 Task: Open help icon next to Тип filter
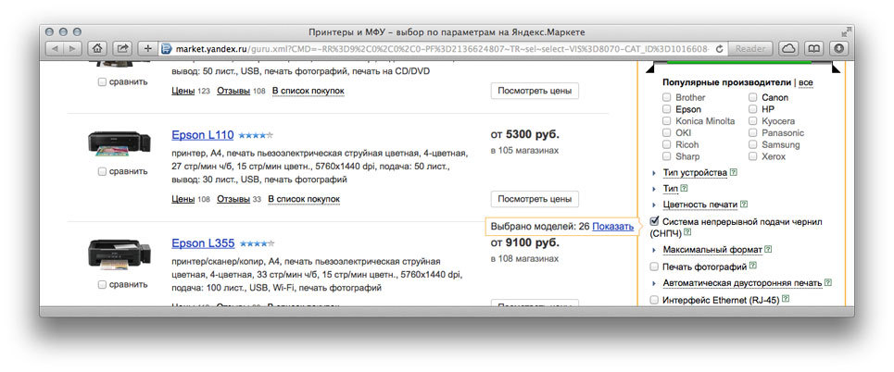tap(684, 188)
